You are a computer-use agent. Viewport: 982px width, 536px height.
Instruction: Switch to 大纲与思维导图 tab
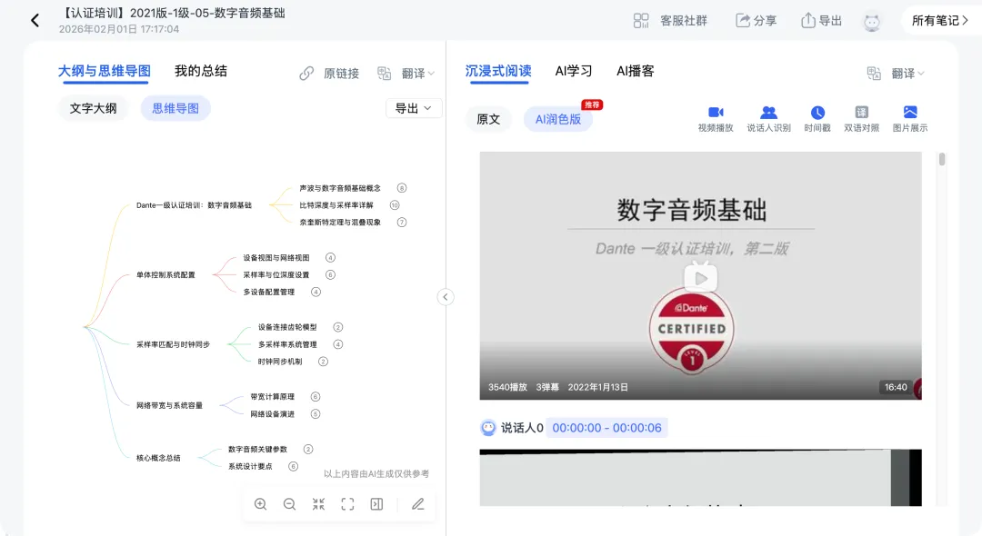point(104,71)
